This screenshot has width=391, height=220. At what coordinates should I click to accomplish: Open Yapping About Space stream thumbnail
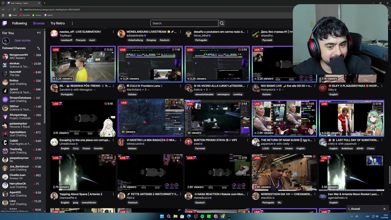[83, 172]
